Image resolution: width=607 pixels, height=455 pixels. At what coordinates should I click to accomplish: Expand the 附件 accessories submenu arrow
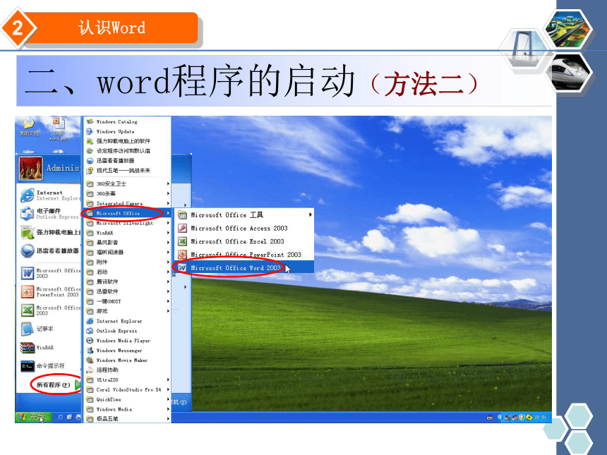[168, 262]
